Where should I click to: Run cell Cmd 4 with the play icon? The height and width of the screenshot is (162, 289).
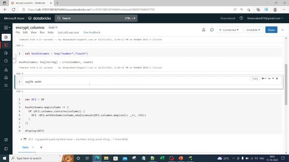263,78
